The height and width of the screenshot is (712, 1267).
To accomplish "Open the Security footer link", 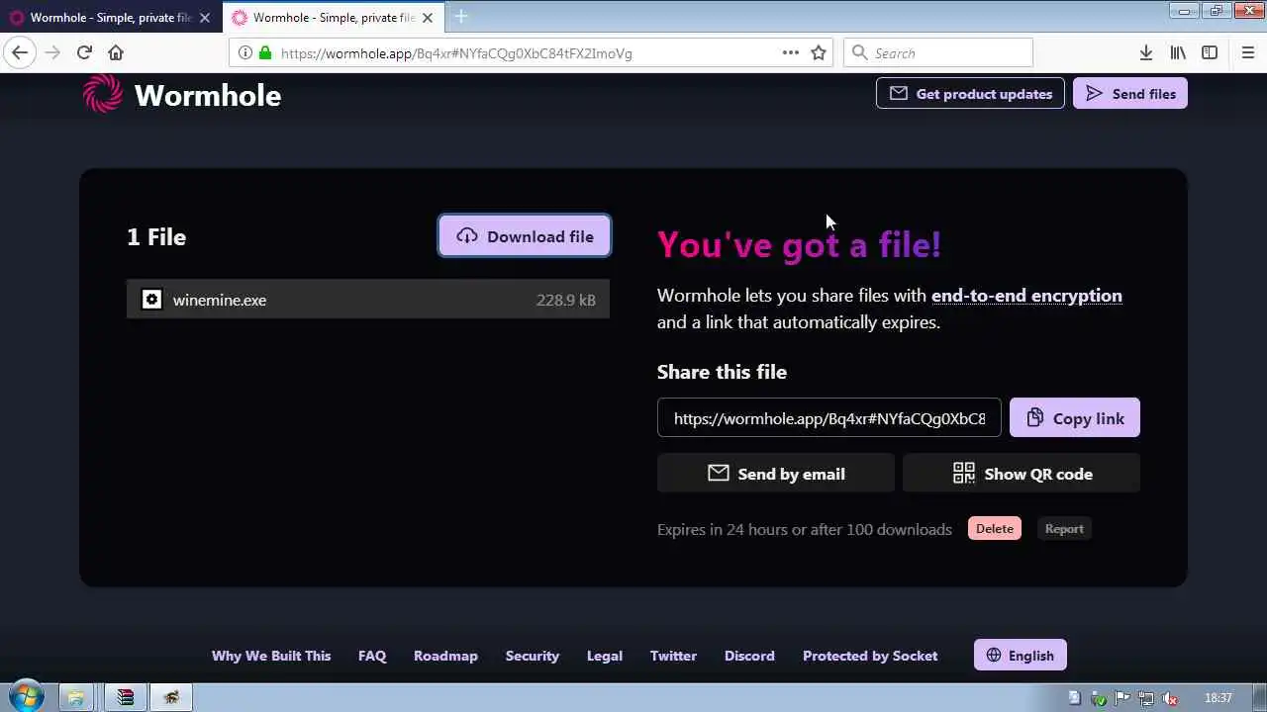I will coord(533,656).
